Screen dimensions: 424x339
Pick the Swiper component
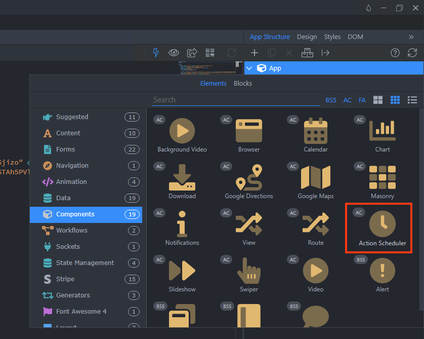point(249,275)
